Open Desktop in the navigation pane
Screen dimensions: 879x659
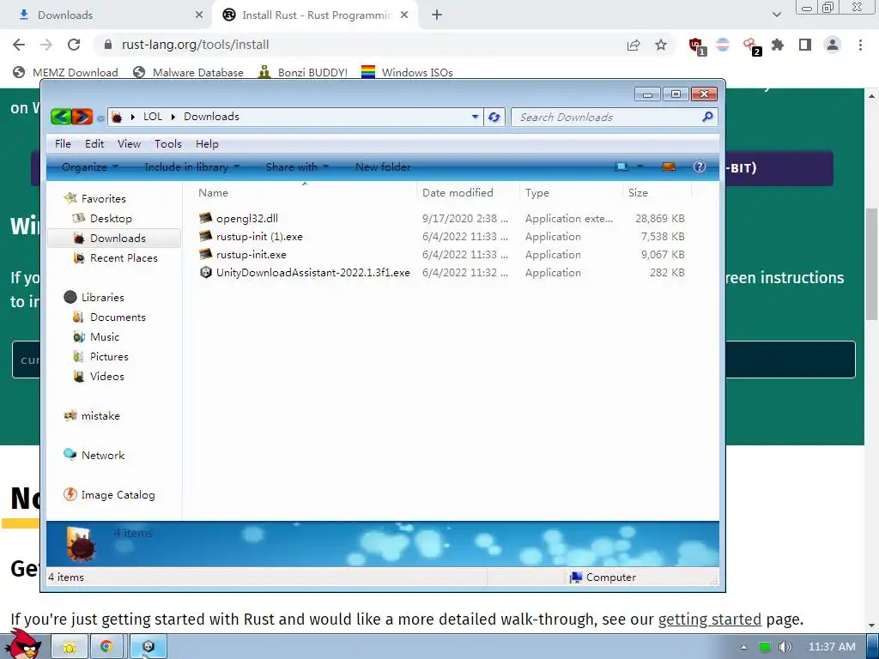(x=111, y=219)
